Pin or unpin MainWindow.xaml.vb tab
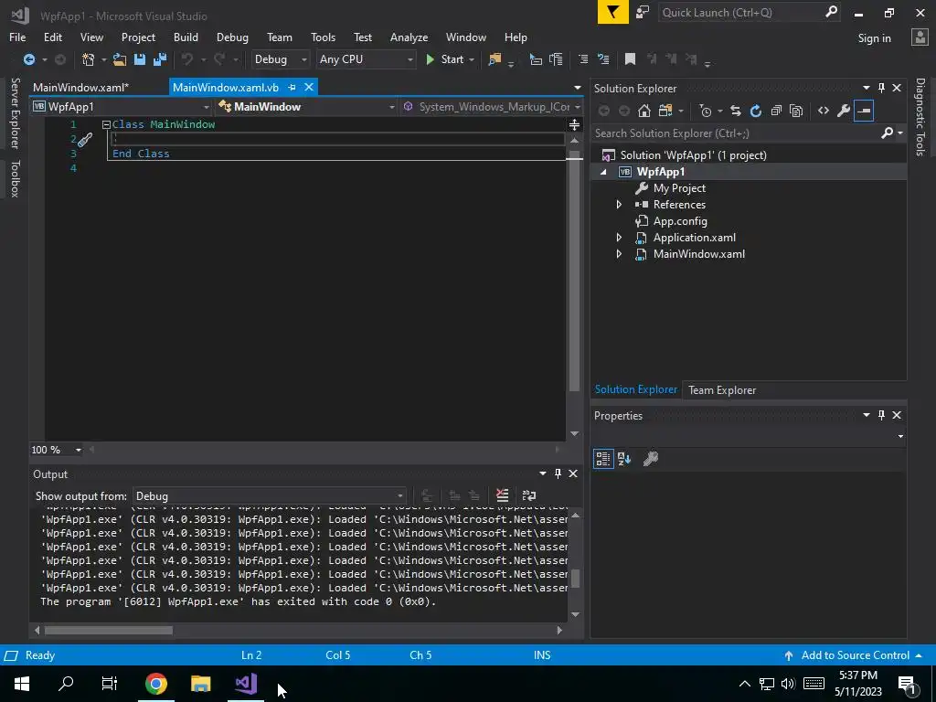The image size is (936, 702). tap(292, 87)
